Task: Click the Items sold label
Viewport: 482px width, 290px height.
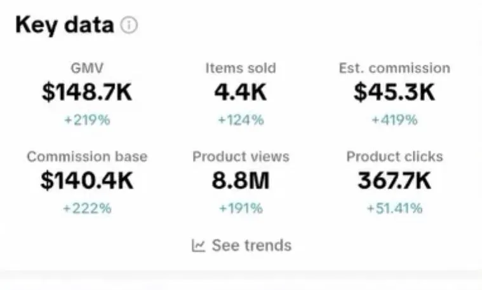Action: 241,68
